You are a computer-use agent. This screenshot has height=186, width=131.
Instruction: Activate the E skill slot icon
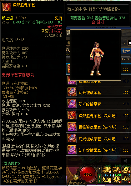click(x=126, y=170)
